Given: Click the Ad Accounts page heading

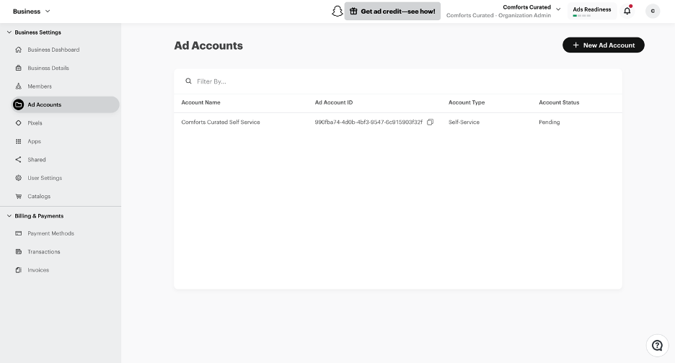Looking at the screenshot, I should (x=208, y=45).
